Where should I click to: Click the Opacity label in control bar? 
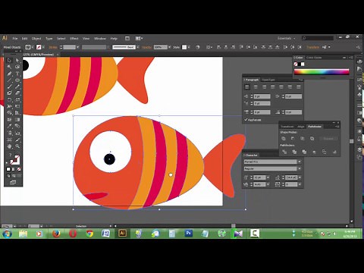coord(146,47)
